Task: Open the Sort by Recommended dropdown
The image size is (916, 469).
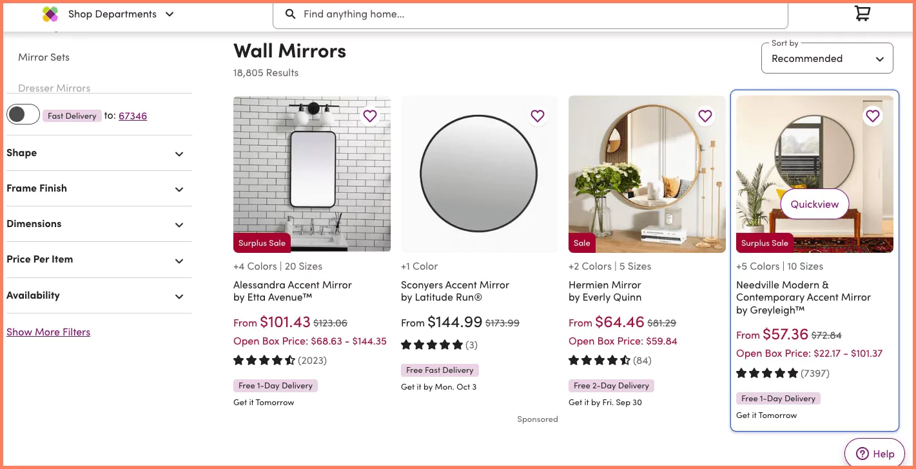Action: (x=826, y=57)
